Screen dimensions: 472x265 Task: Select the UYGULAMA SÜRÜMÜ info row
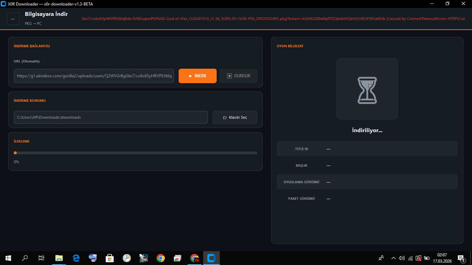coord(367,182)
